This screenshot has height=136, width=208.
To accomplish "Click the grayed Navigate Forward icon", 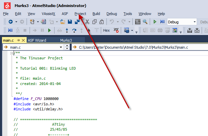I will 22,22.
